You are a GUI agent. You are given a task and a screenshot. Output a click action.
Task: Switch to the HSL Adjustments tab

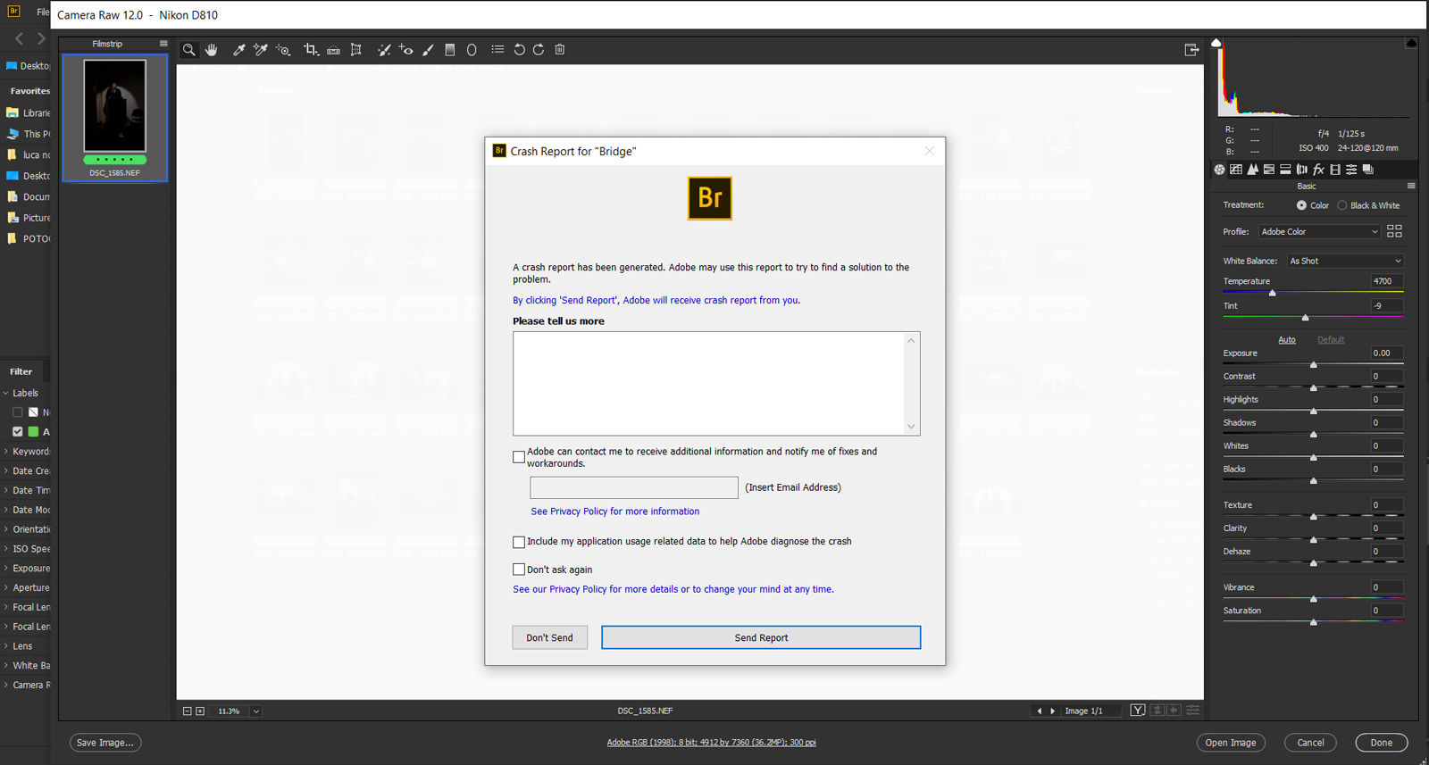1269,170
